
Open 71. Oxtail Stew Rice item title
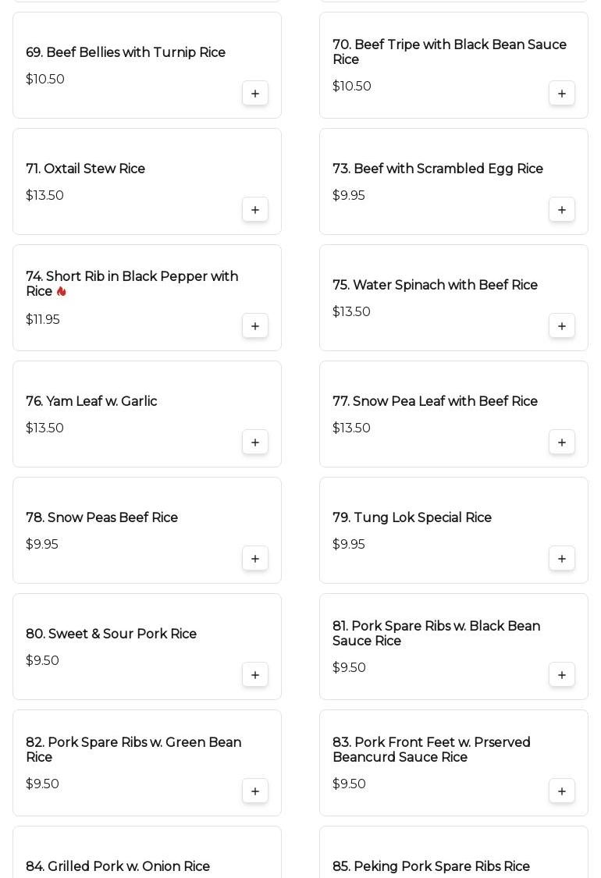pyautogui.click(x=85, y=169)
